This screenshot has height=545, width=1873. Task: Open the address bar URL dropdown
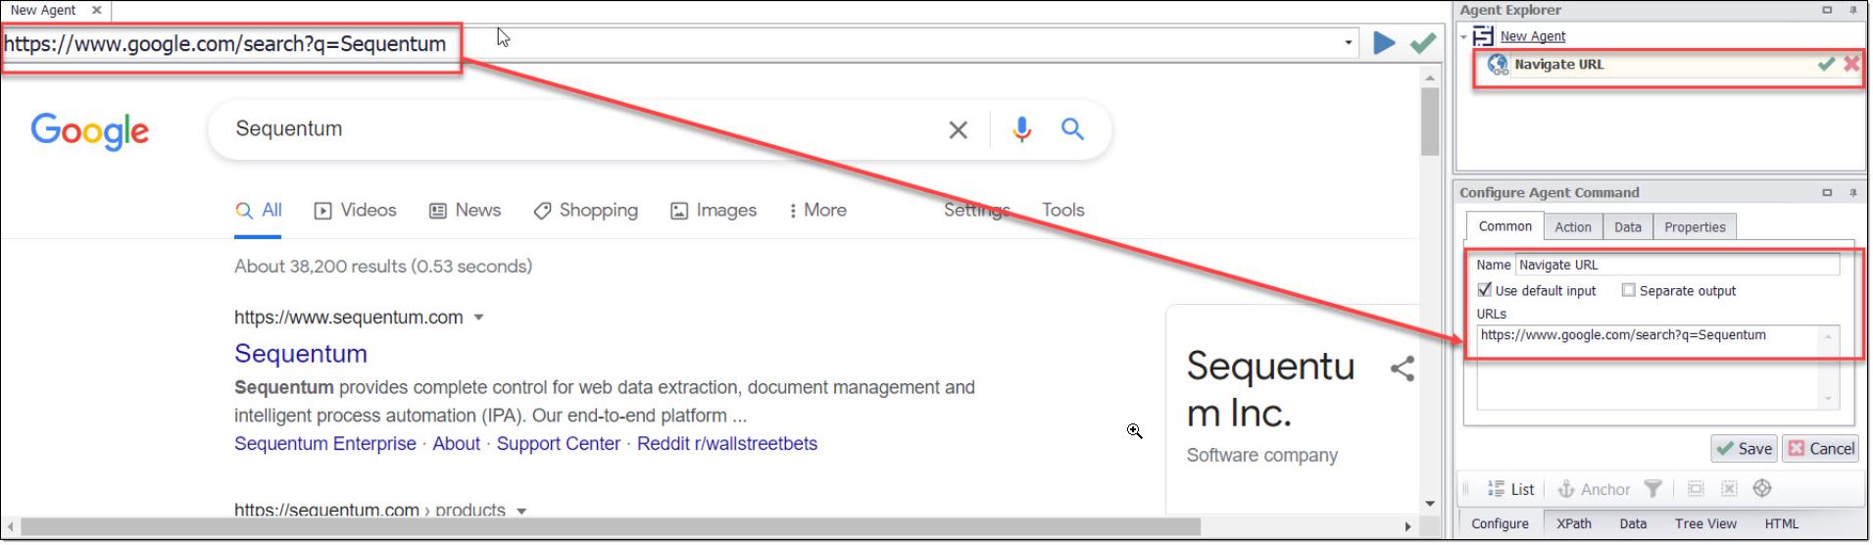(1348, 43)
